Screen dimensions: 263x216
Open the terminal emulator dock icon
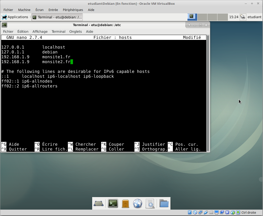click(x=113, y=203)
